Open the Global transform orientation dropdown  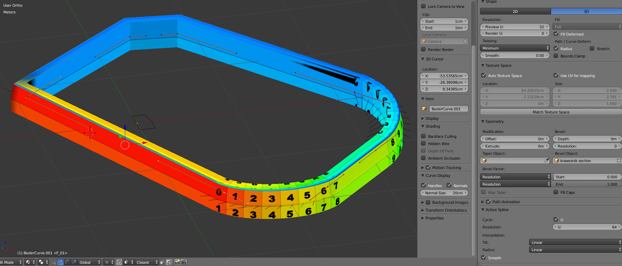[x=90, y=262]
